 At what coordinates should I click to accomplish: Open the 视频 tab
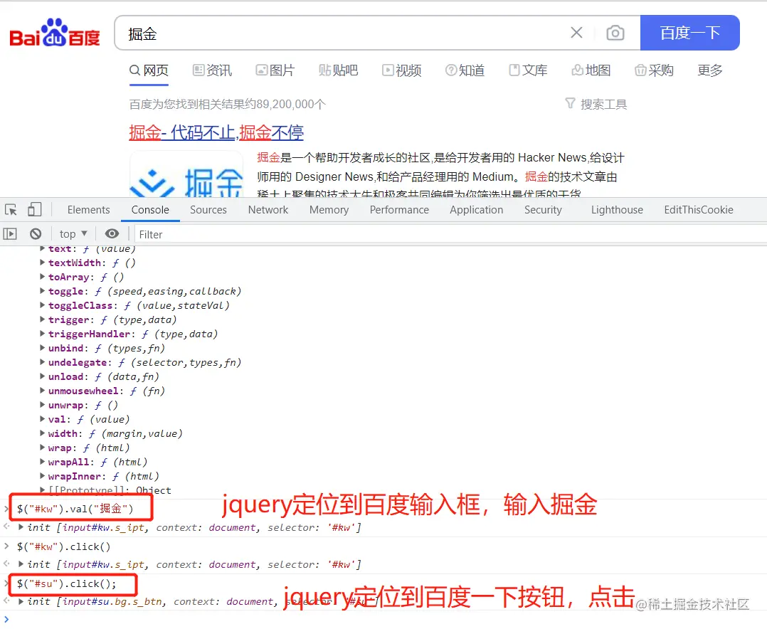click(401, 70)
